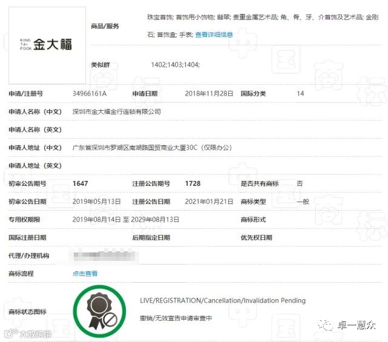Screen dimensions: 388x342
Task: Select the application date 2018年11月28日
Action: tap(209, 94)
